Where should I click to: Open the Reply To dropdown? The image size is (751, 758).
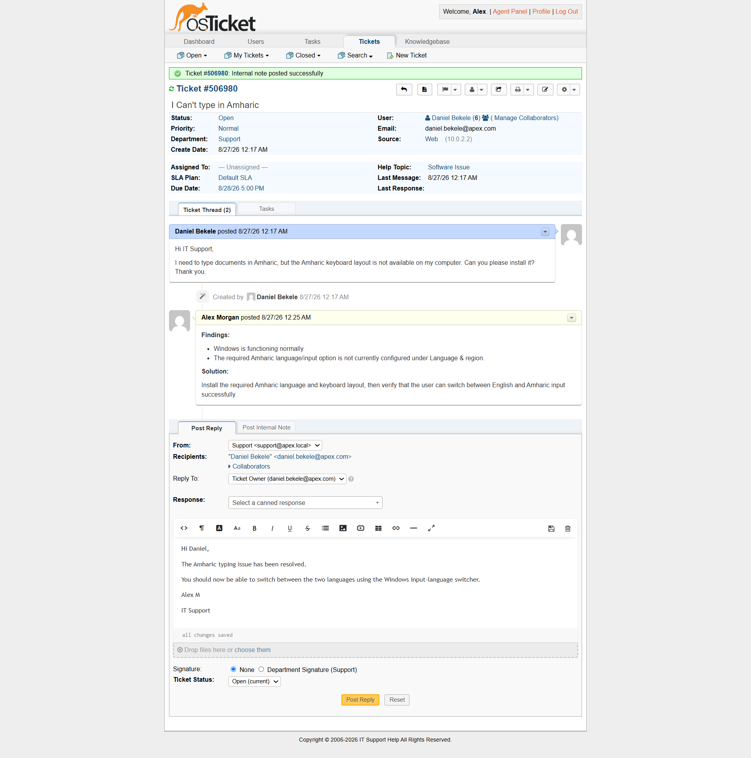[x=287, y=479]
